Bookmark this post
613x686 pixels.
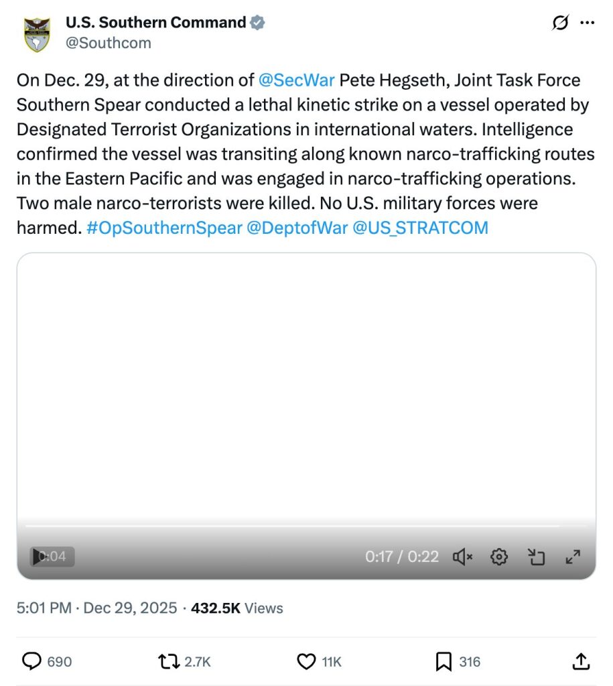click(x=443, y=662)
